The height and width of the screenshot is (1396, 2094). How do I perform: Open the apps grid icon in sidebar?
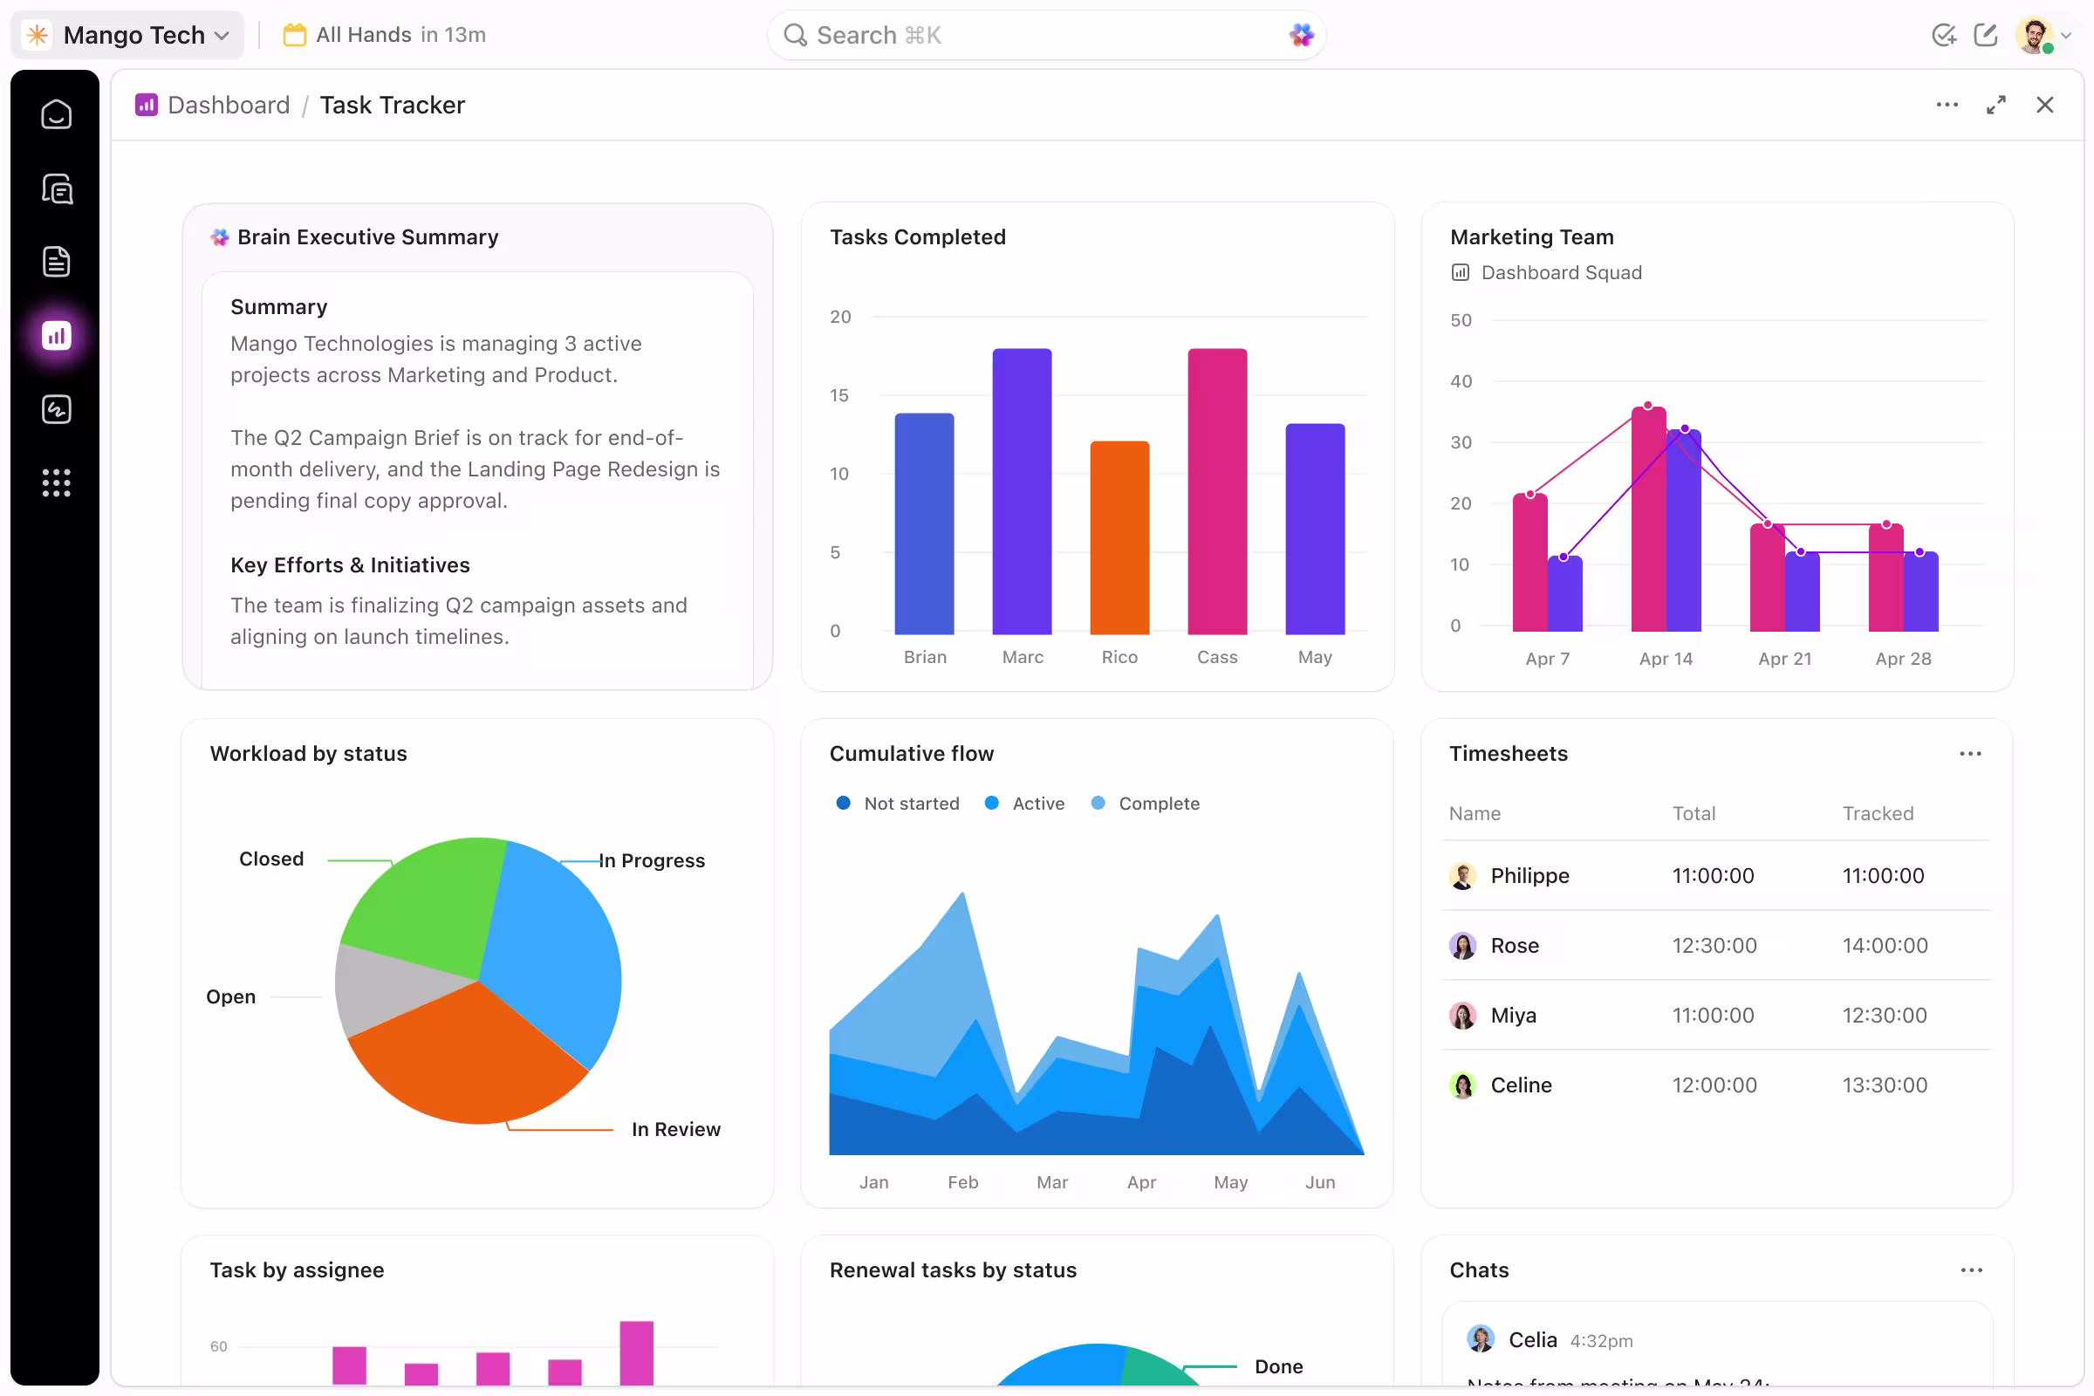coord(56,482)
